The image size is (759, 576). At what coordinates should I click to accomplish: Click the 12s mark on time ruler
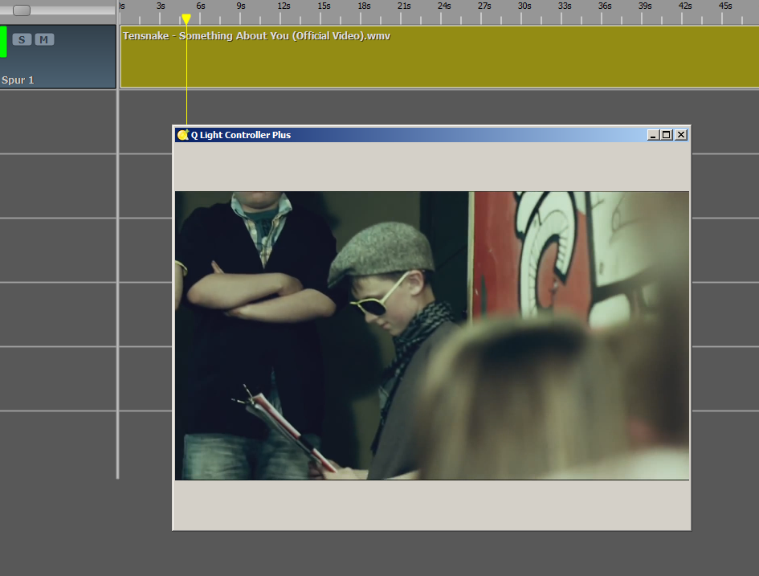click(x=284, y=6)
